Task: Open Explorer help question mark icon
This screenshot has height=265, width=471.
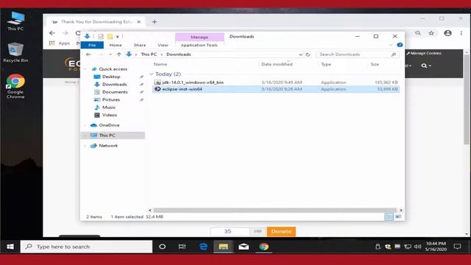Action: point(400,45)
